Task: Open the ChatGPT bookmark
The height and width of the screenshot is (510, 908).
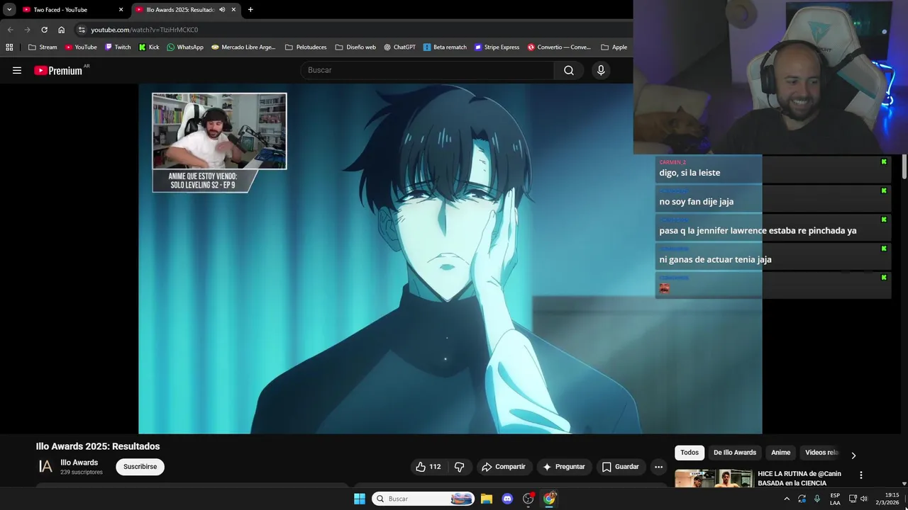Action: [399, 47]
